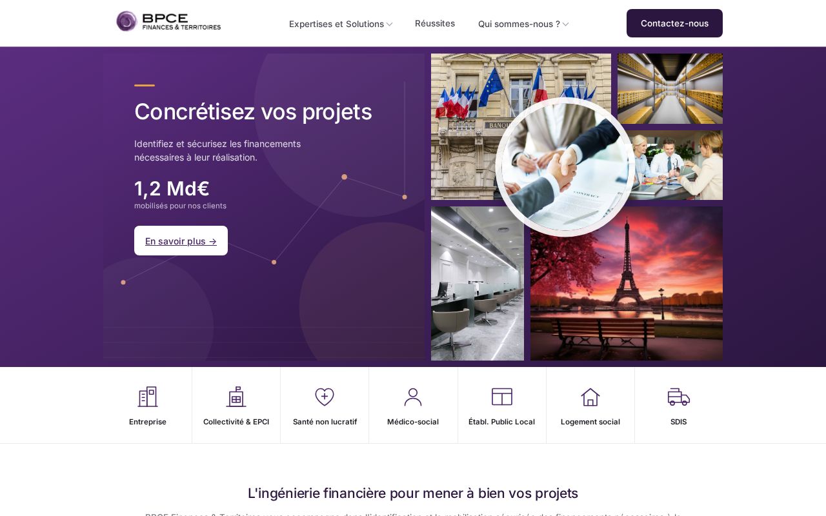
Task: Open the Logement social label
Action: click(x=590, y=422)
